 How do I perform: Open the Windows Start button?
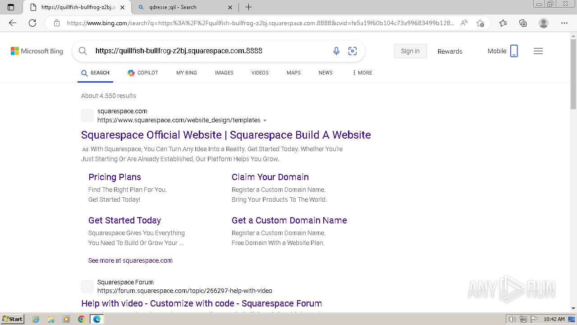click(12, 319)
